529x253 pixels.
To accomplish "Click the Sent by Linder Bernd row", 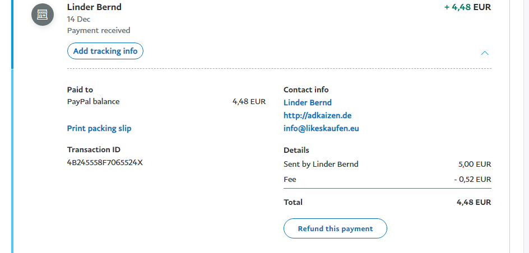I will pyautogui.click(x=321, y=164).
